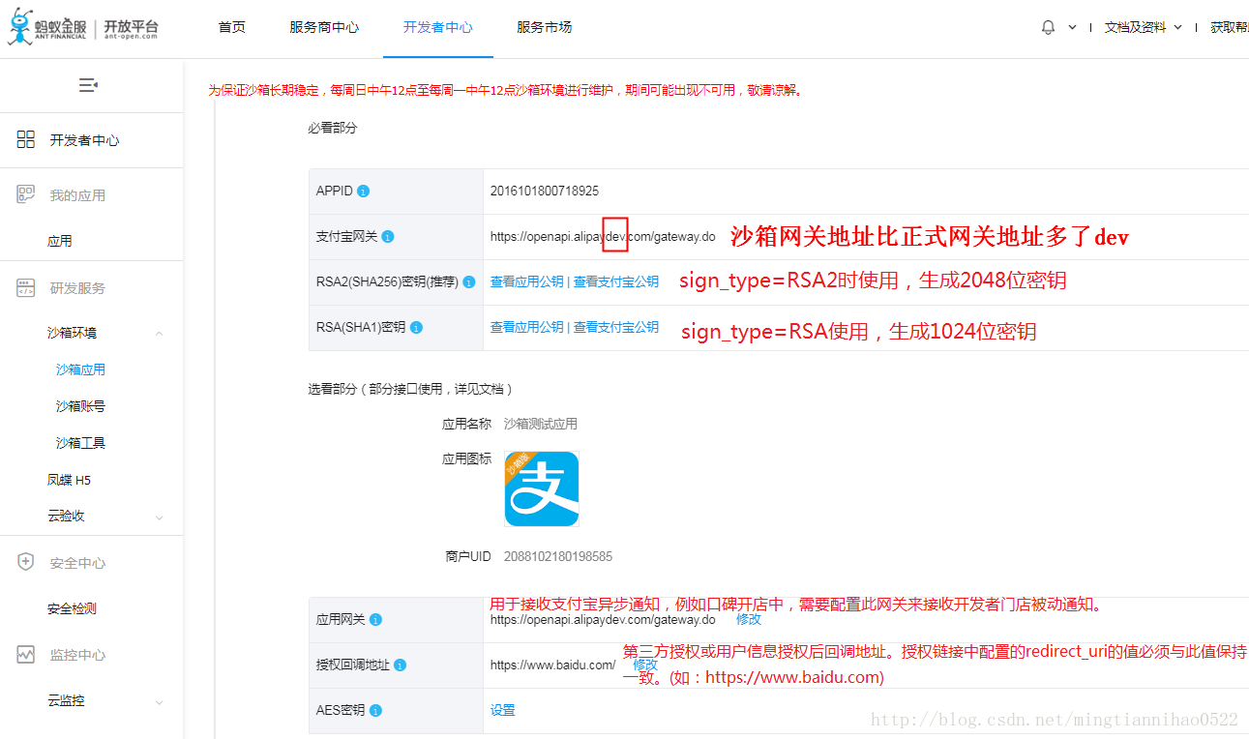Screen dimensions: 1249x739
Task: Click the 监控中心 chart icon
Action: pos(26,655)
